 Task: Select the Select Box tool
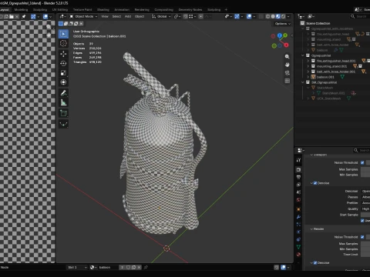coord(63,34)
